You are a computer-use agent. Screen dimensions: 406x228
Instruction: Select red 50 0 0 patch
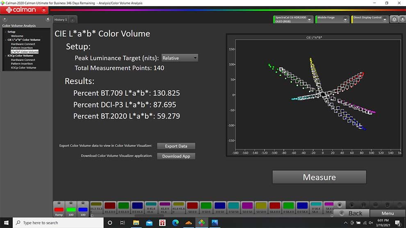[192, 208]
